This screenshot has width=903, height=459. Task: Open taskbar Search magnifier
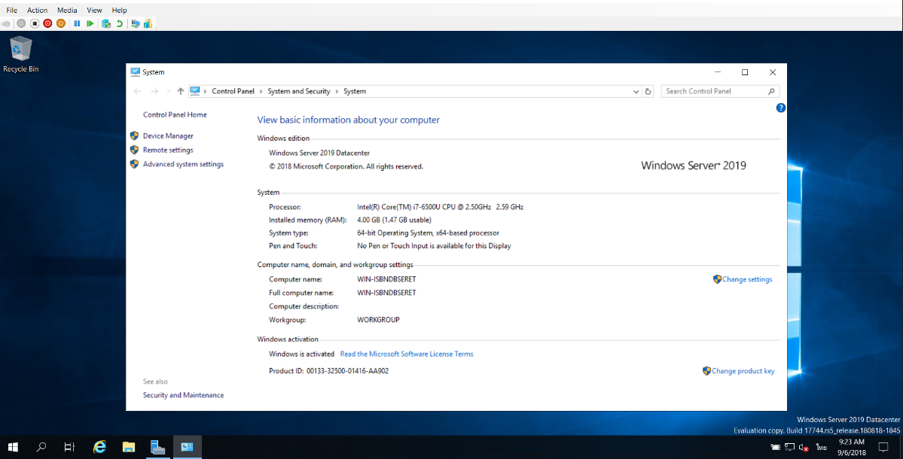pos(41,447)
